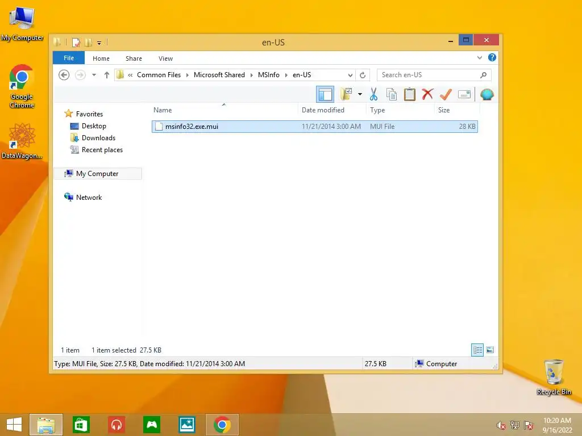582x436 pixels.
Task: Sort by the Size column header
Action: [457, 110]
